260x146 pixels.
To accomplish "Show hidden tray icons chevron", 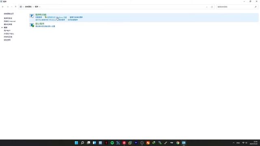I will point(234,143).
